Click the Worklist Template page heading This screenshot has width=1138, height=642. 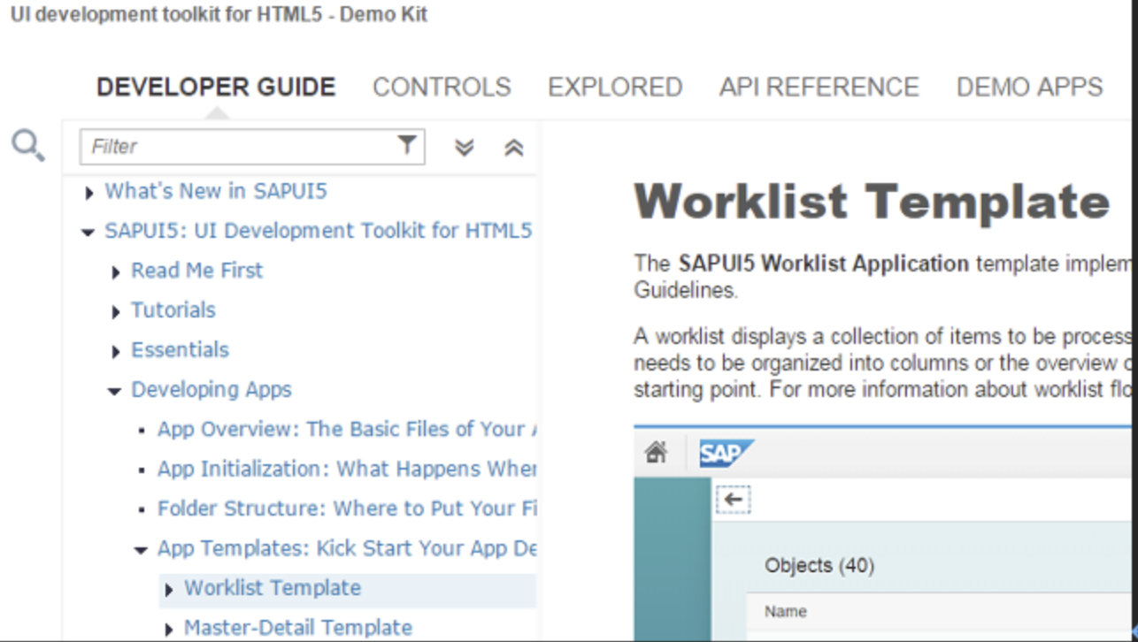[872, 202]
